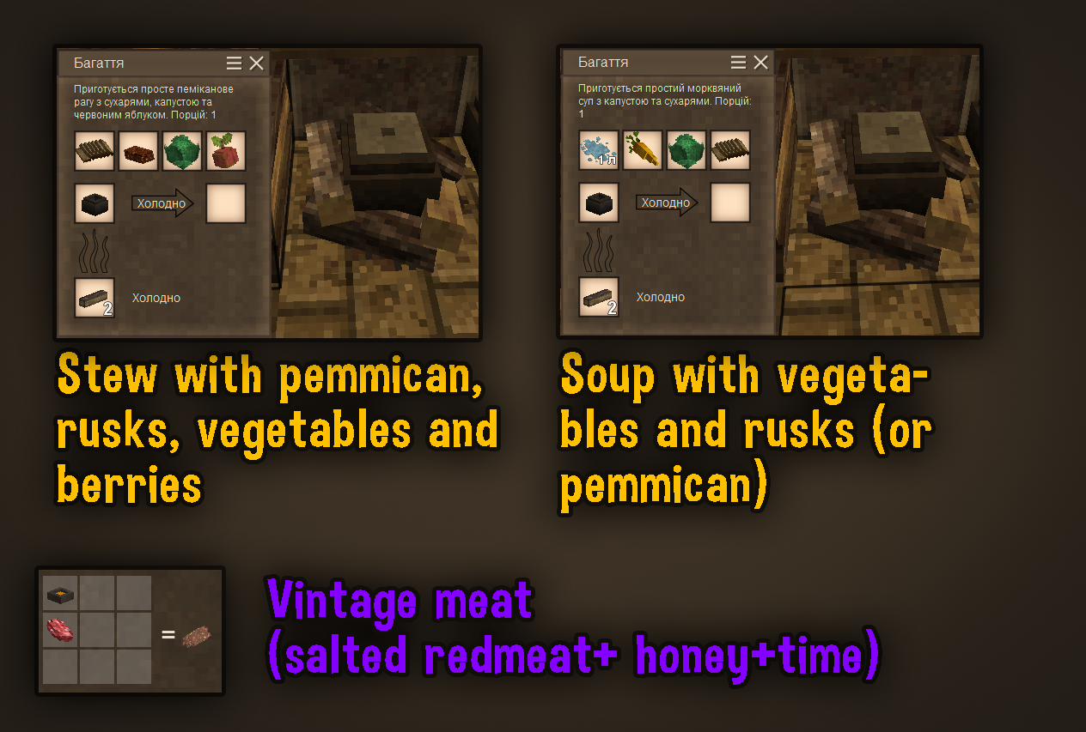1086x732 pixels.
Task: Select the pemmican ingredient in the stew firepit
Action: click(138, 151)
